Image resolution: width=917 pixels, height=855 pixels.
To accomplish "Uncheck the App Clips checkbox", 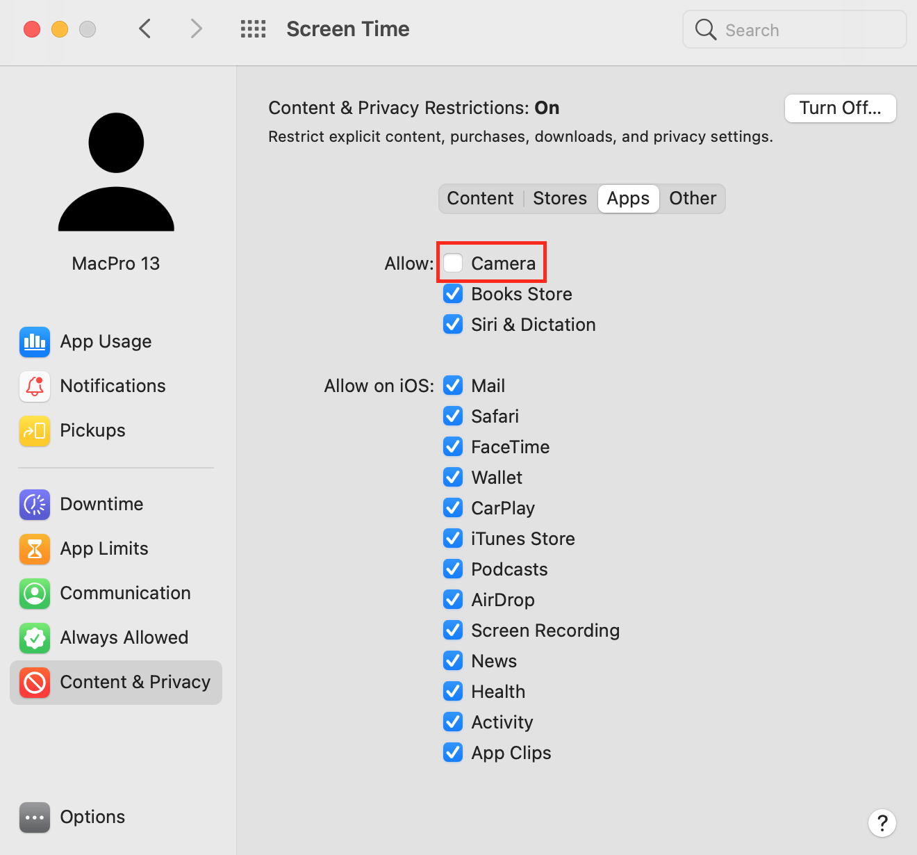I will pyautogui.click(x=453, y=752).
